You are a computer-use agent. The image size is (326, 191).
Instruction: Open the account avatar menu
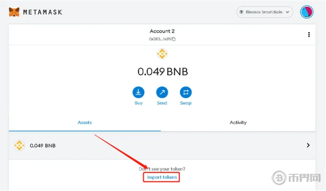click(307, 12)
